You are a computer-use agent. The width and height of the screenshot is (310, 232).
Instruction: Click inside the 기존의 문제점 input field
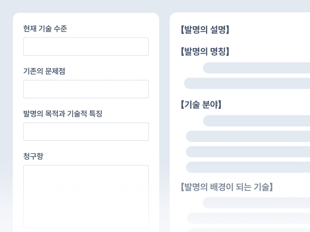86,89
